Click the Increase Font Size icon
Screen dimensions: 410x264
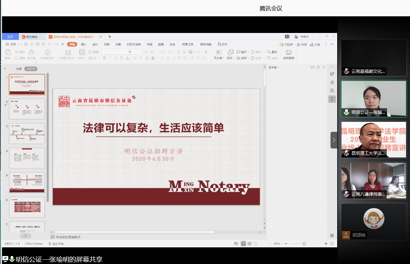click(146, 52)
